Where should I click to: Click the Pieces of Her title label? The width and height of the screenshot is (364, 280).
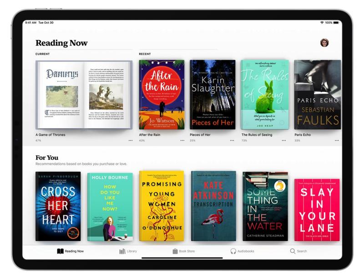[200, 135]
